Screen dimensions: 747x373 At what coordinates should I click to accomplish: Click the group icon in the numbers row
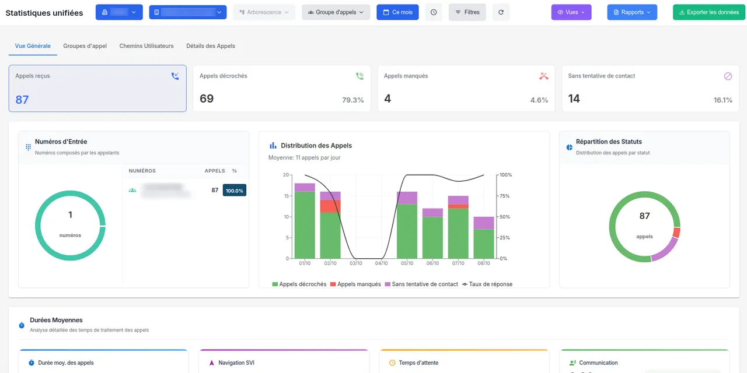tap(132, 190)
